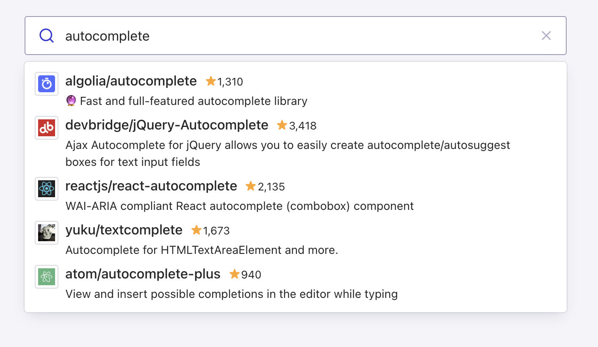The width and height of the screenshot is (598, 347).
Task: Open the algolia/autocomplete repository
Action: pyautogui.click(x=131, y=81)
